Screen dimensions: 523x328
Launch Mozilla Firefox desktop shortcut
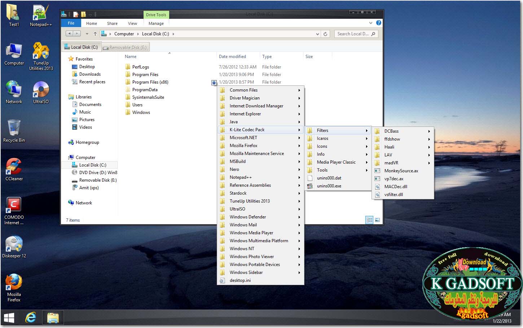[x=14, y=288]
